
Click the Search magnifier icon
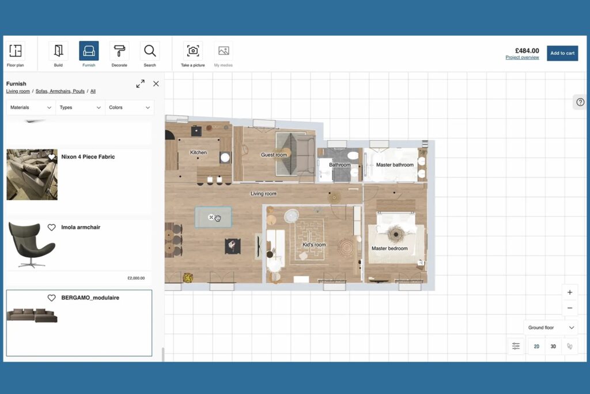(150, 51)
